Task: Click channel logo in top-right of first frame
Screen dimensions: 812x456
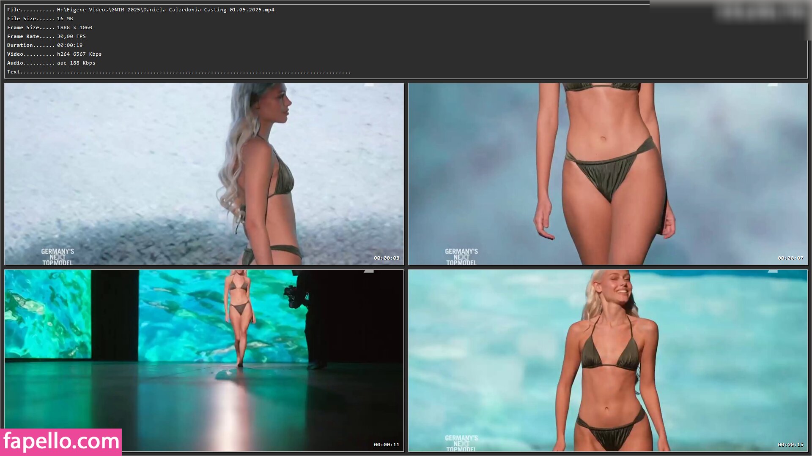Action: (369, 85)
